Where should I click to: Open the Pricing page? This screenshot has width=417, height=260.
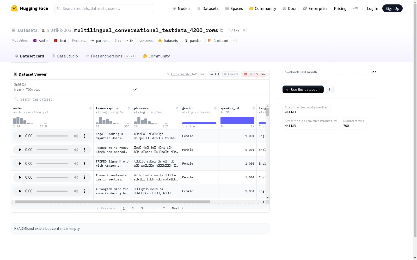340,8
